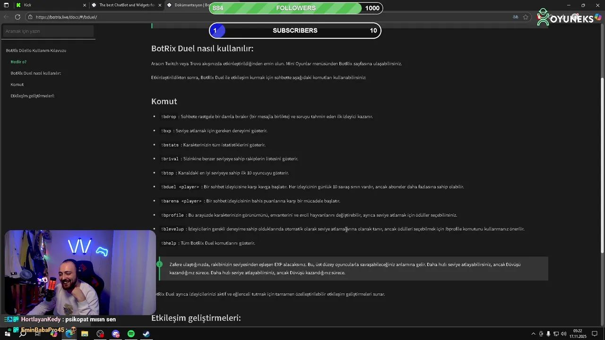Viewport: 605px width, 340px height.
Task: Select the !blevelup command text
Action: (172, 229)
